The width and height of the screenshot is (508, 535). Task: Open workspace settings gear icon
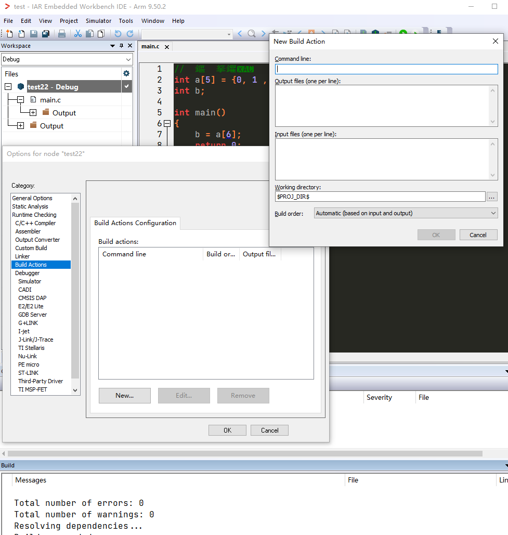click(x=126, y=73)
